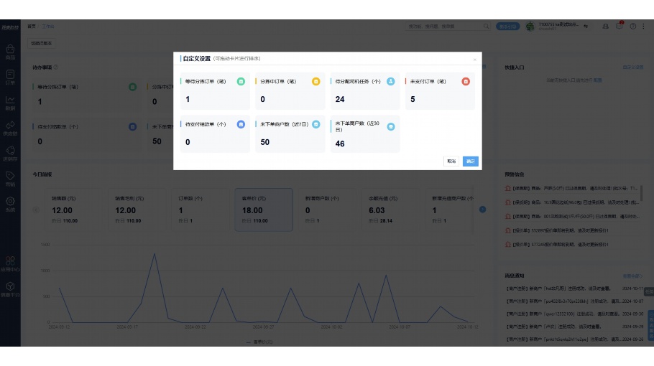Viewport: 654px width, 366px height.
Task: Select the 待分配司机任务 card showing 24
Action: [365, 90]
